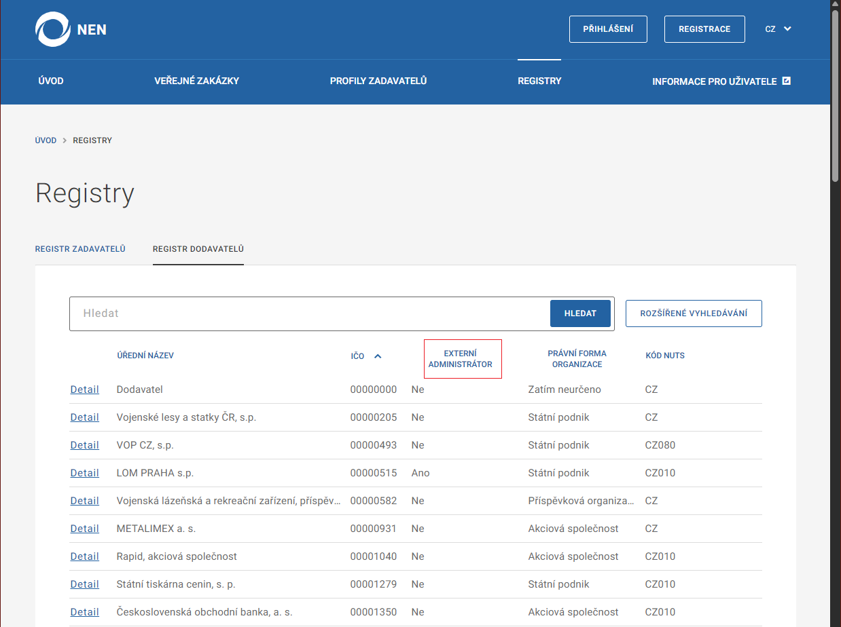This screenshot has width=841, height=627.
Task: Select the Registr dodavatelů tab
Action: (x=198, y=249)
